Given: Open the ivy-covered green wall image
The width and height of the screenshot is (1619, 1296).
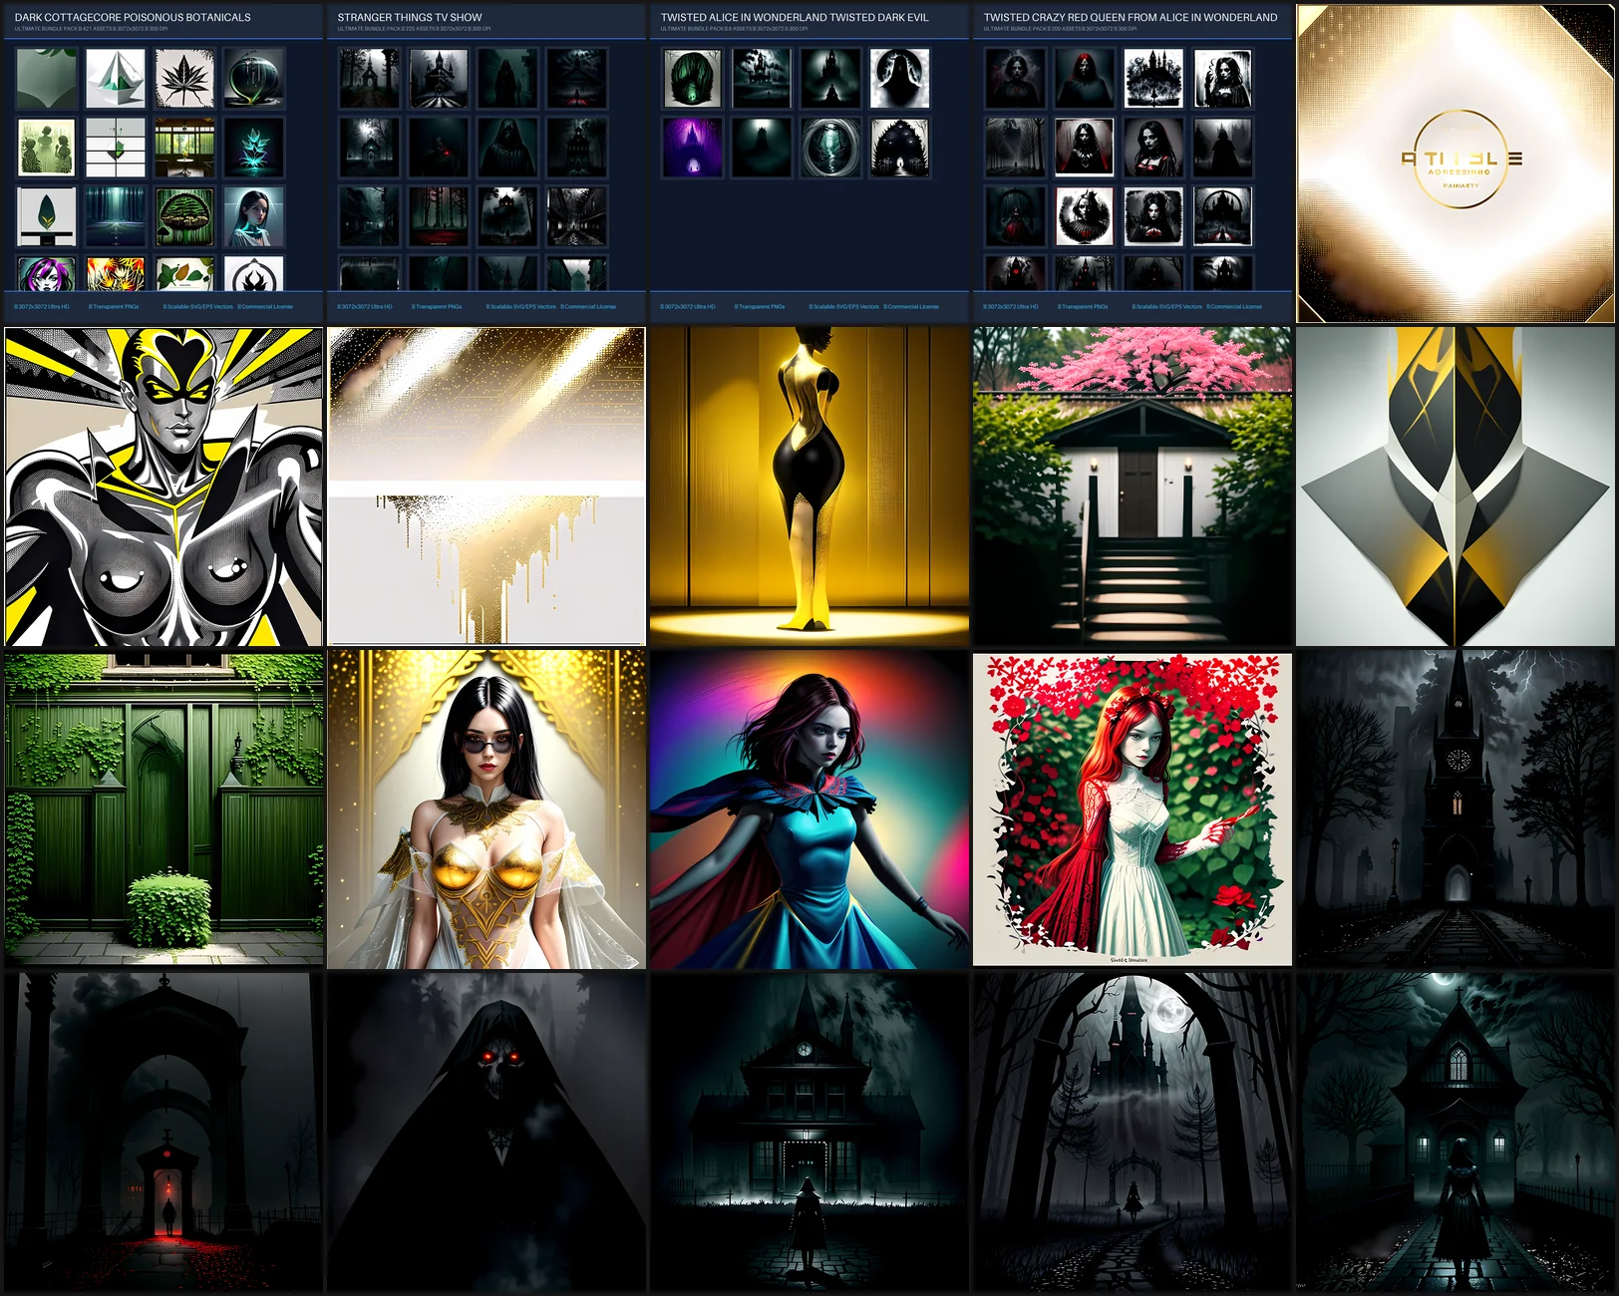Looking at the screenshot, I should 163,810.
